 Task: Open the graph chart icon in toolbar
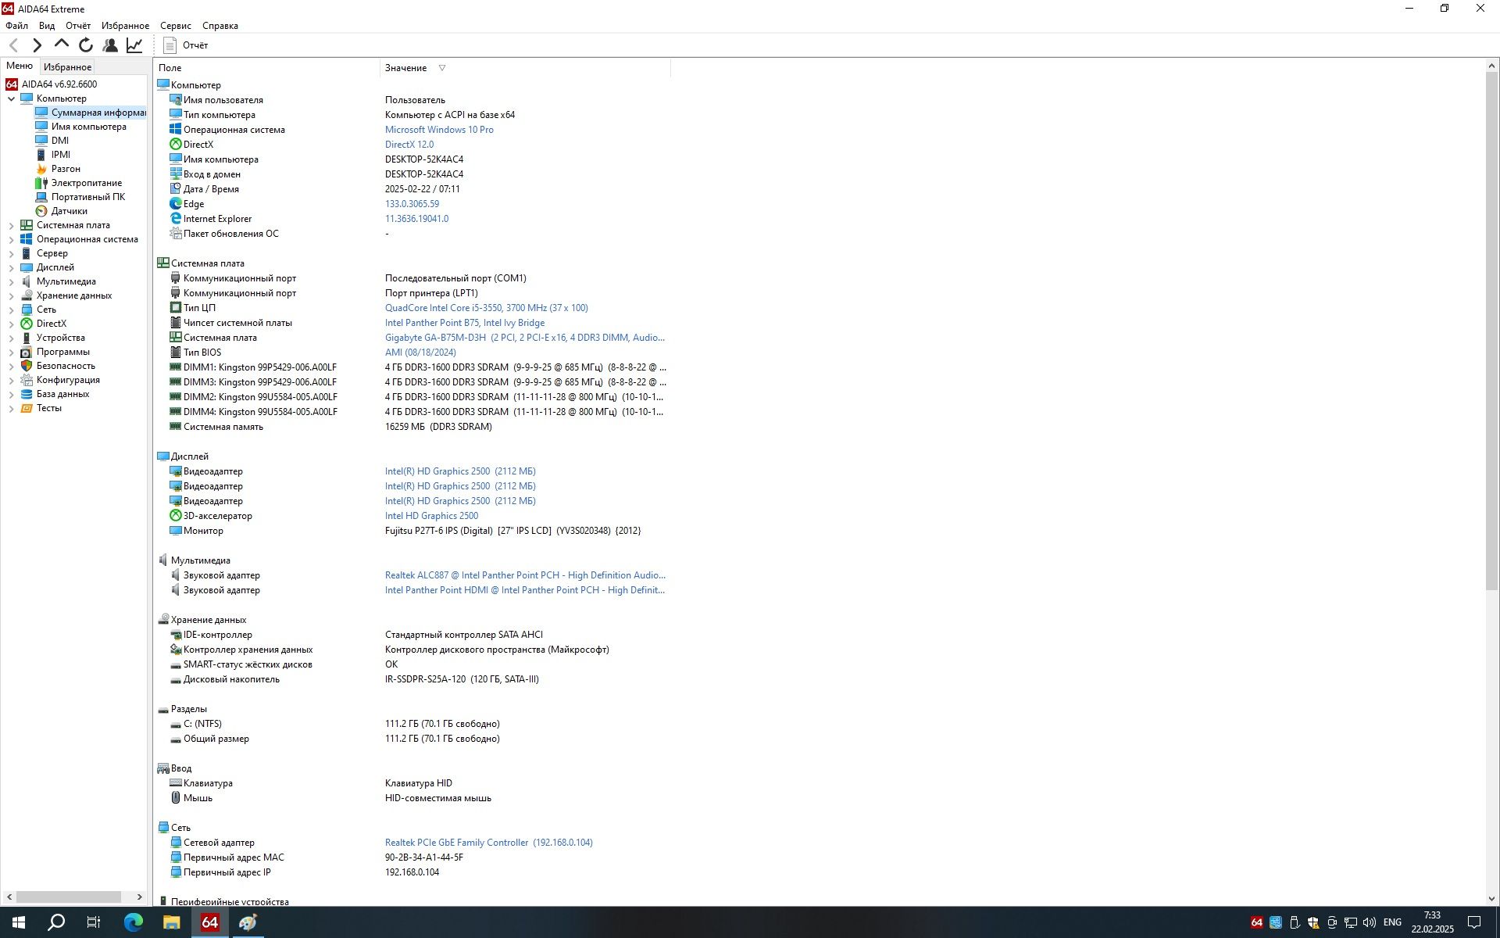pyautogui.click(x=134, y=45)
